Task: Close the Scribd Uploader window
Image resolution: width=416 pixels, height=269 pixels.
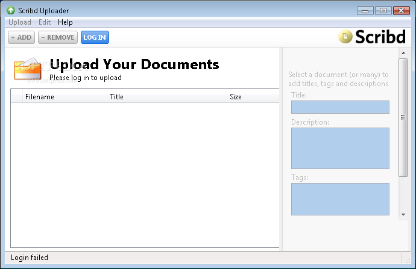Action: coord(401,11)
